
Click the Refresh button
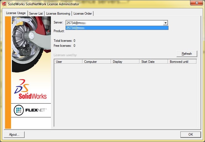pyautogui.click(x=187, y=54)
